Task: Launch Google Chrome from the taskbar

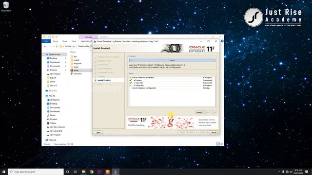Action: tap(92, 172)
